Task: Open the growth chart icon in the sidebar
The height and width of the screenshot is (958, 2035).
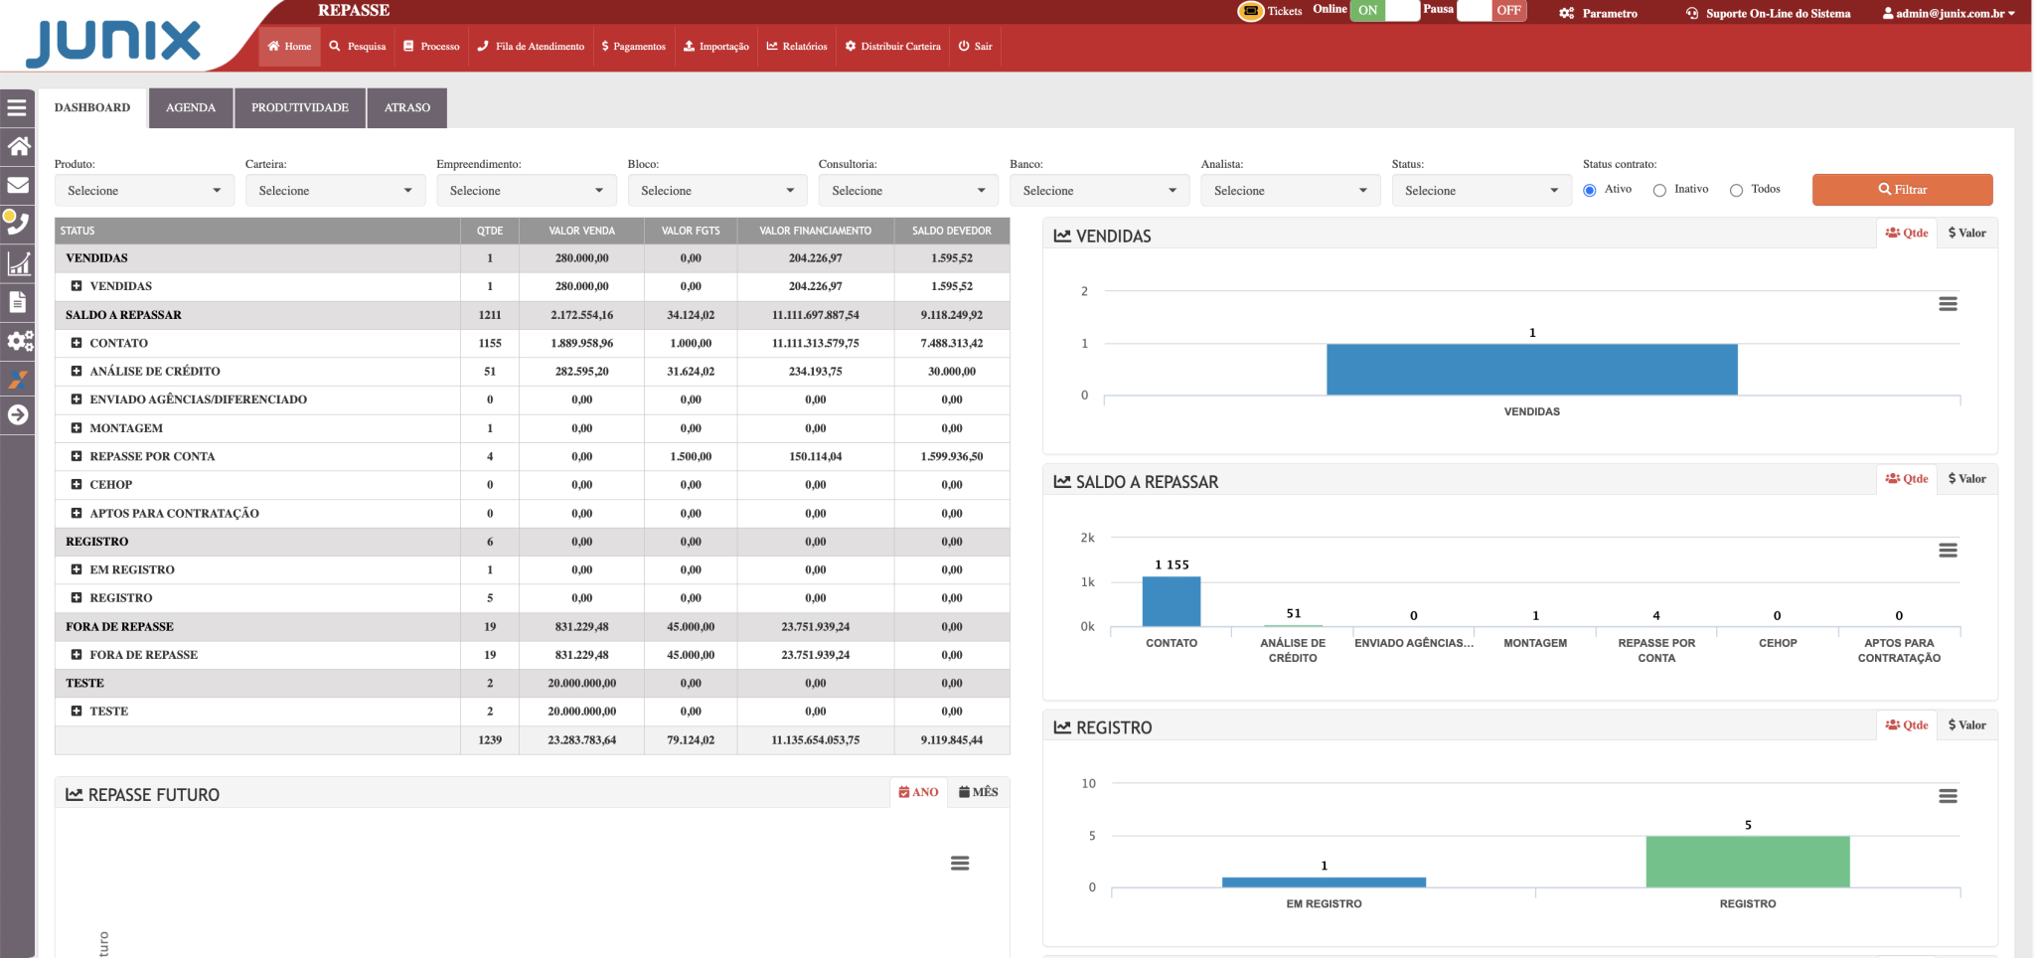Action: pos(18,263)
